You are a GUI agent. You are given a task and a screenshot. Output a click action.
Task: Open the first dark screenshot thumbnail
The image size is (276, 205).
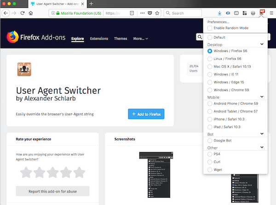point(156,175)
